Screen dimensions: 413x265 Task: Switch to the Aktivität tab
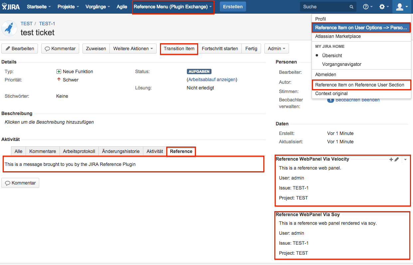(x=155, y=151)
